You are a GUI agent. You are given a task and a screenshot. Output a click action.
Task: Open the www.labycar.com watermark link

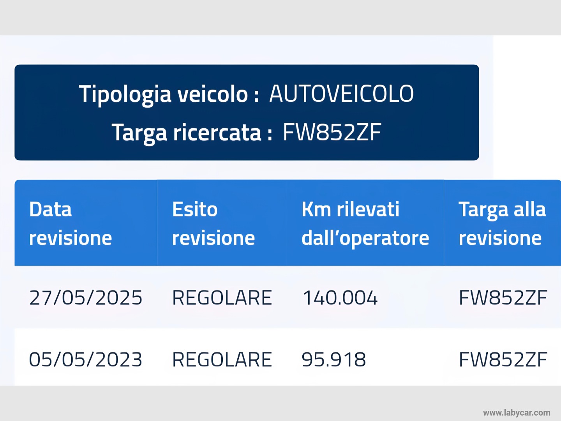[517, 413]
